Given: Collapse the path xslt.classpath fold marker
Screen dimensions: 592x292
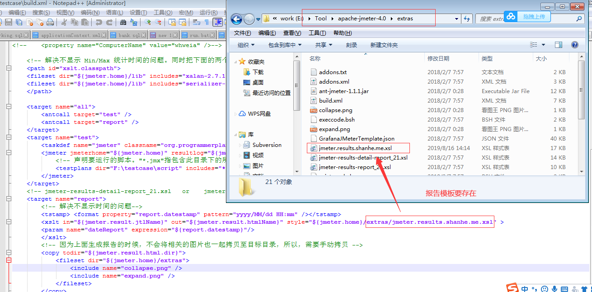Looking at the screenshot, I should 9,68.
